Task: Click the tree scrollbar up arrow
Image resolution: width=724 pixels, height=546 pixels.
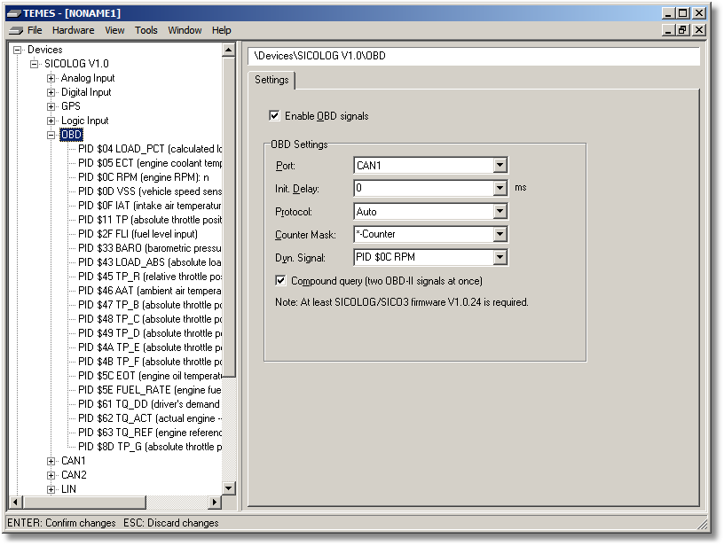Action: (229, 50)
